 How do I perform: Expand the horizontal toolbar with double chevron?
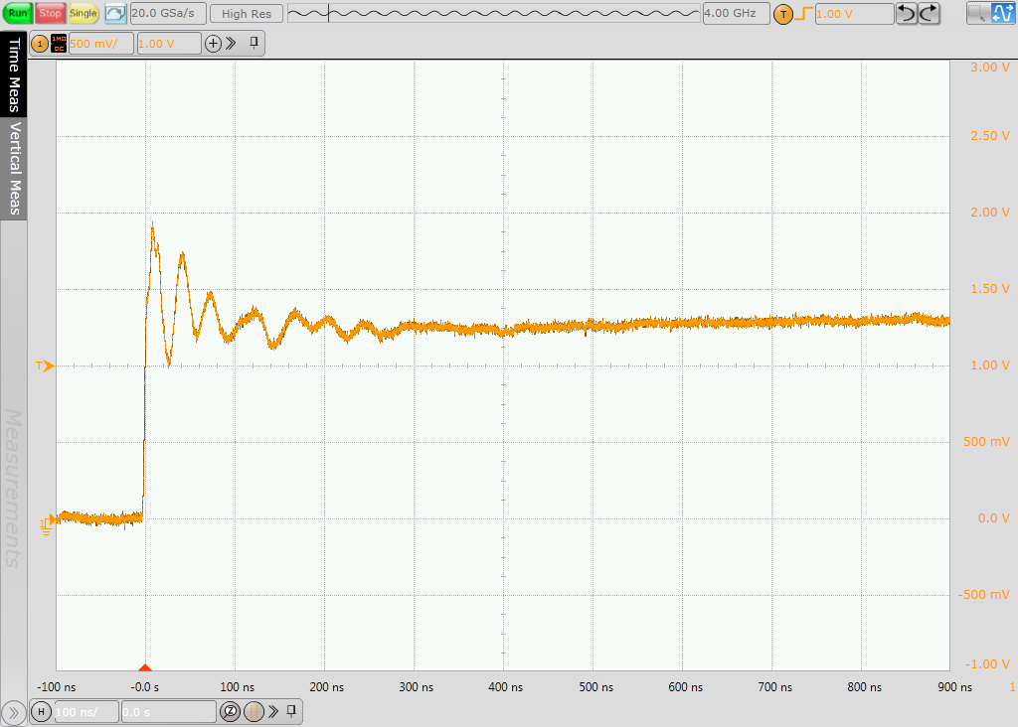(x=274, y=711)
